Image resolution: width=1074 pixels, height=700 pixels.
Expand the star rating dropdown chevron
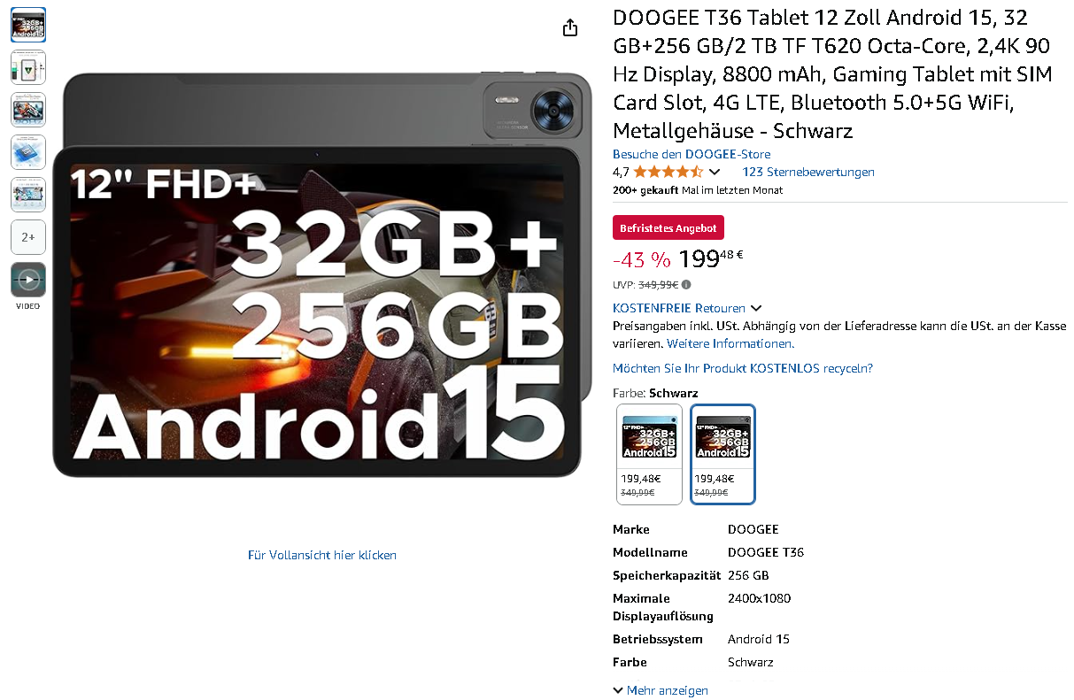[715, 173]
